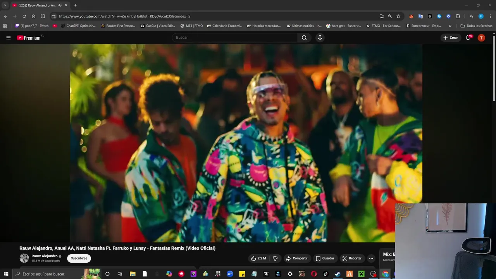Open the browser home page icon
496x279 pixels.
(x=33, y=16)
